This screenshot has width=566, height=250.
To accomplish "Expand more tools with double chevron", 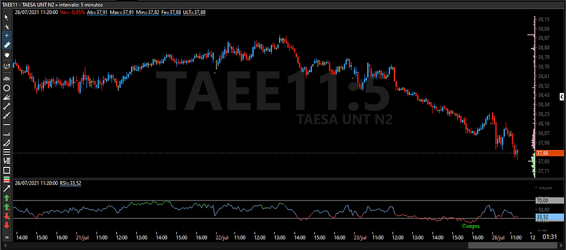I will [6, 237].
